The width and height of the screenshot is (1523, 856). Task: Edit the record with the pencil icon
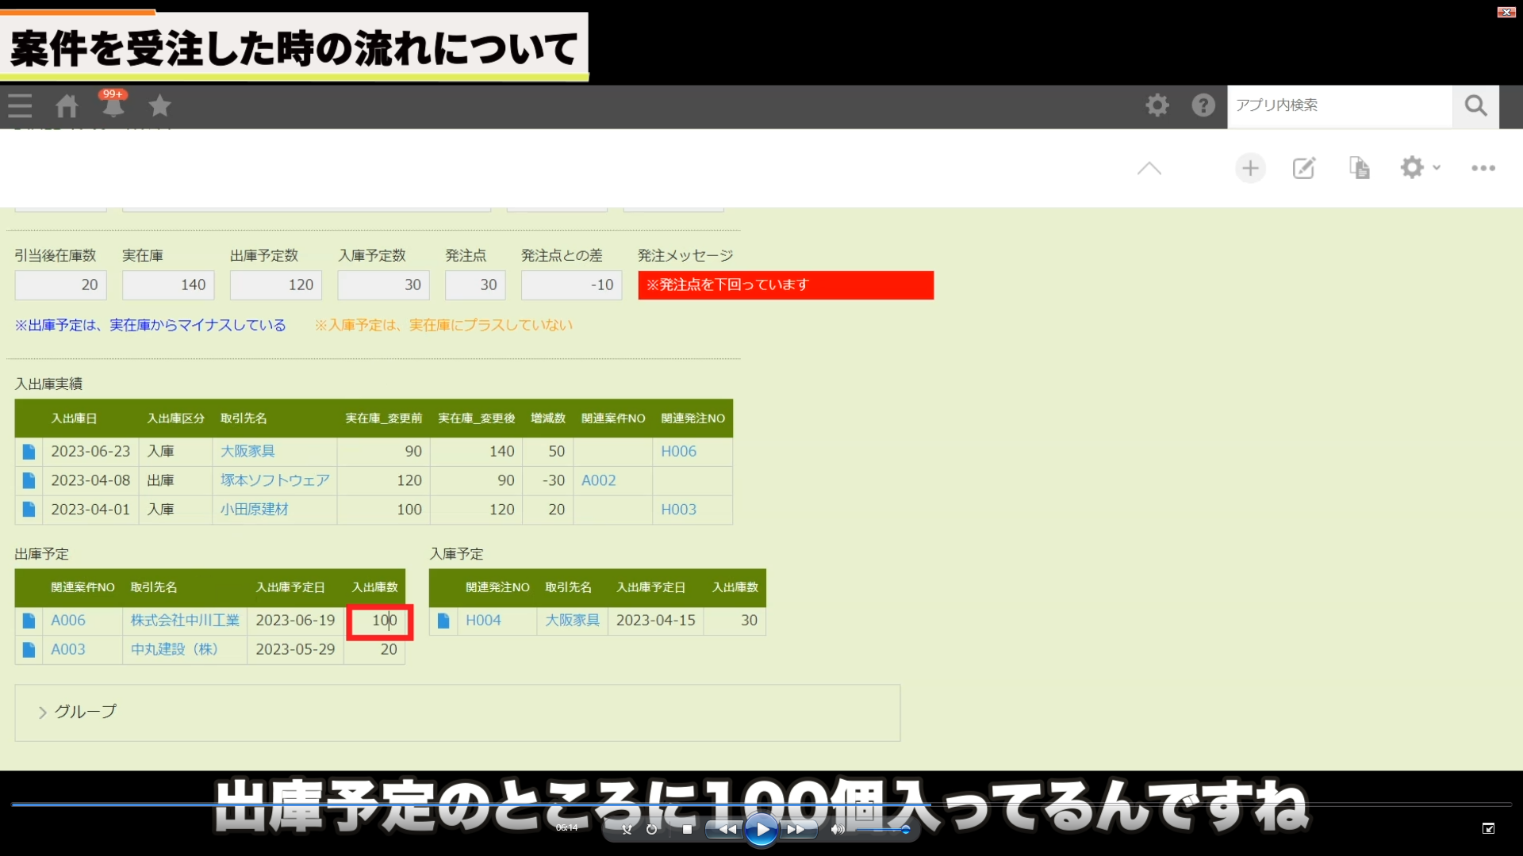pyautogui.click(x=1304, y=168)
